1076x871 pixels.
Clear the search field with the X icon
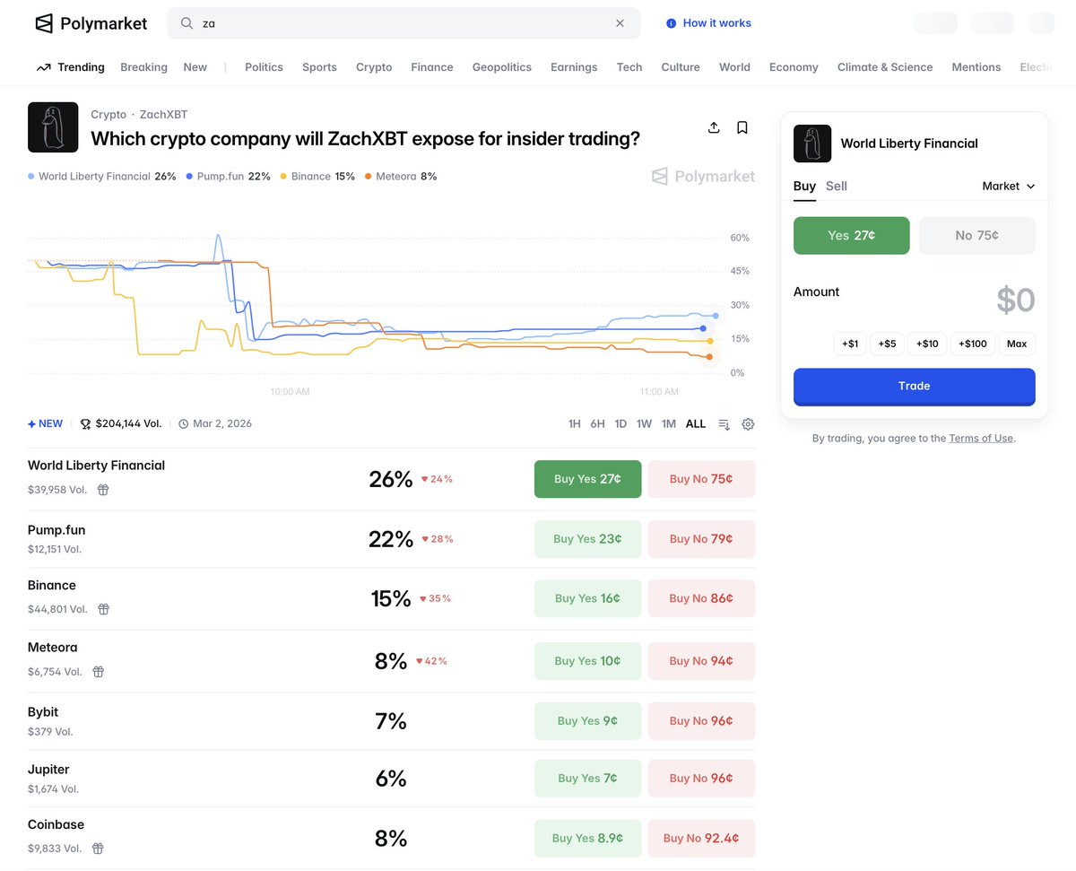tap(620, 23)
